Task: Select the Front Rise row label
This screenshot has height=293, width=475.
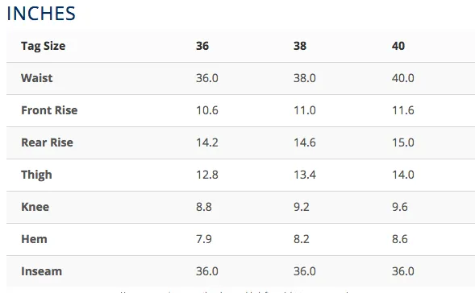Action: (49, 110)
